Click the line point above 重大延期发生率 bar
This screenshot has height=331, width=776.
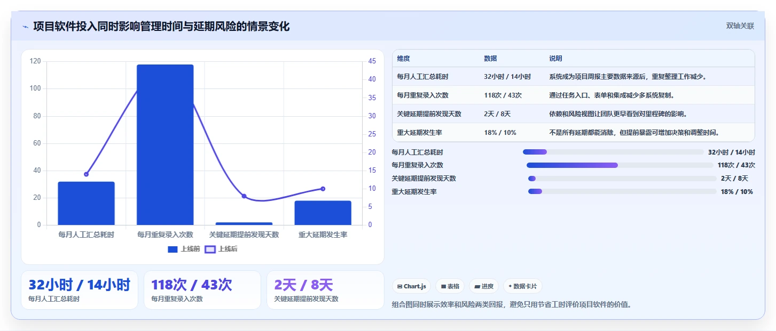(323, 189)
